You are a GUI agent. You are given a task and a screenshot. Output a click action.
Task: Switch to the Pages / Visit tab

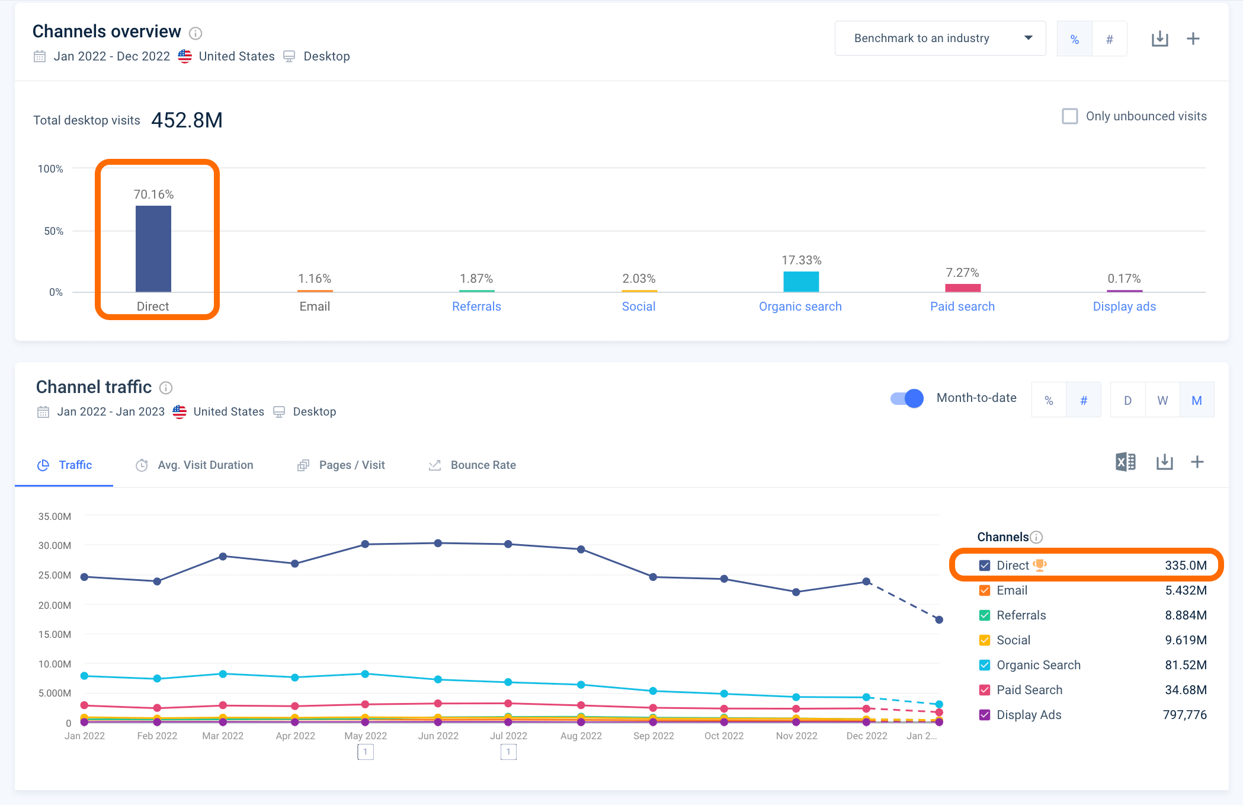pyautogui.click(x=352, y=465)
